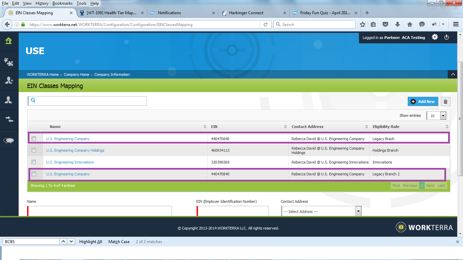Open the U.S. Engineering Innovations link

point(70,162)
